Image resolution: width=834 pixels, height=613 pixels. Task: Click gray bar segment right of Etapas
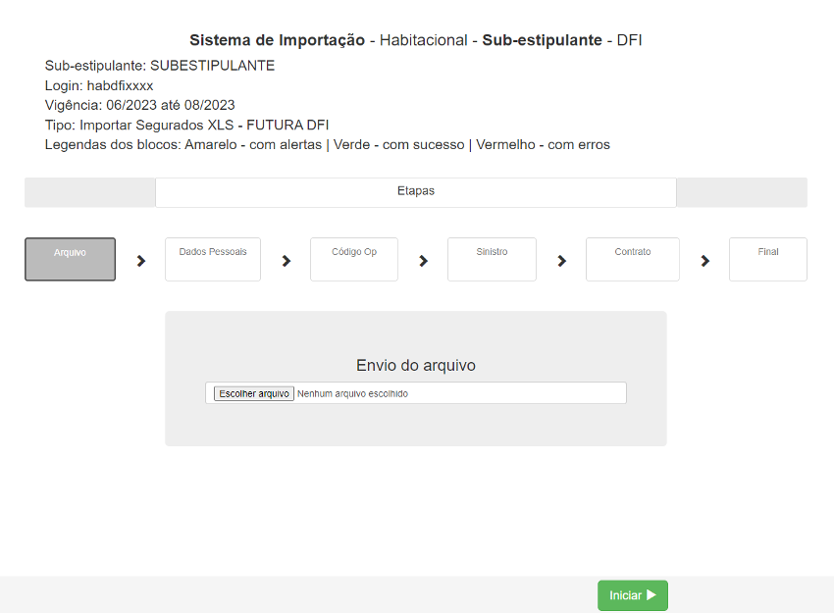coord(741,192)
